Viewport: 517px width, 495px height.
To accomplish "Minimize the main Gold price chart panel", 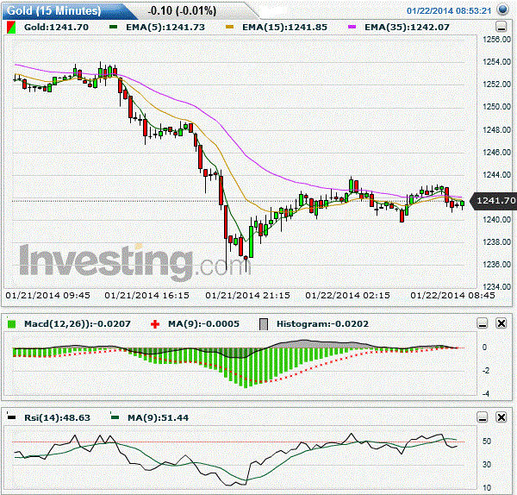I will pos(501,27).
